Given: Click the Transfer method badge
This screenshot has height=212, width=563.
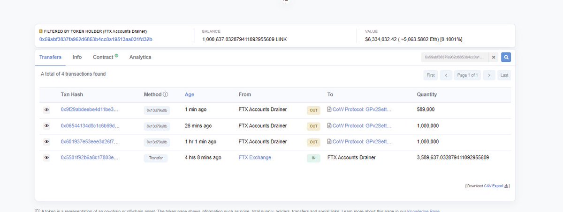Looking at the screenshot, I should point(156,158).
